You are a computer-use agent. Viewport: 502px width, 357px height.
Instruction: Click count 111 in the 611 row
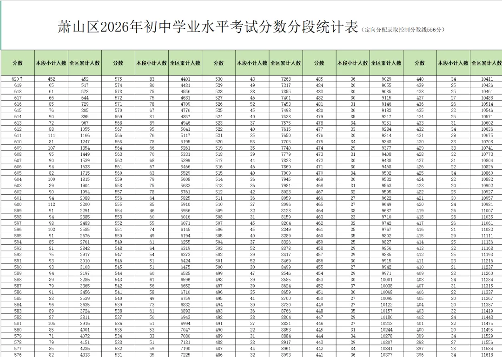(51, 135)
